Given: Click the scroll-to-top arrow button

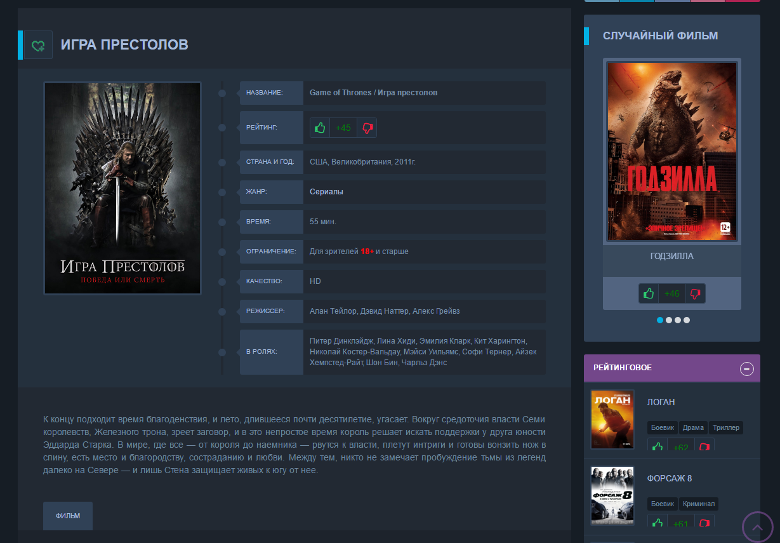Looking at the screenshot, I should click(x=757, y=527).
